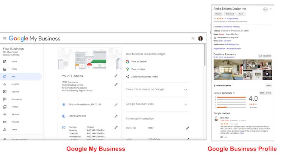Edit business hours with the pencil icon

tap(116, 128)
